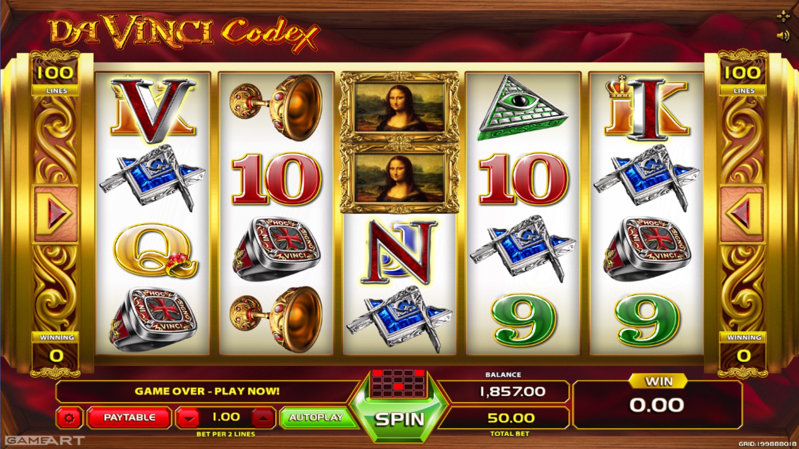
Task: Decrease the bet per 2 lines
Action: point(189,418)
